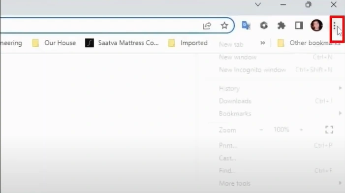345x193 pixels.
Task: Open the profile avatar menu
Action: pyautogui.click(x=316, y=25)
